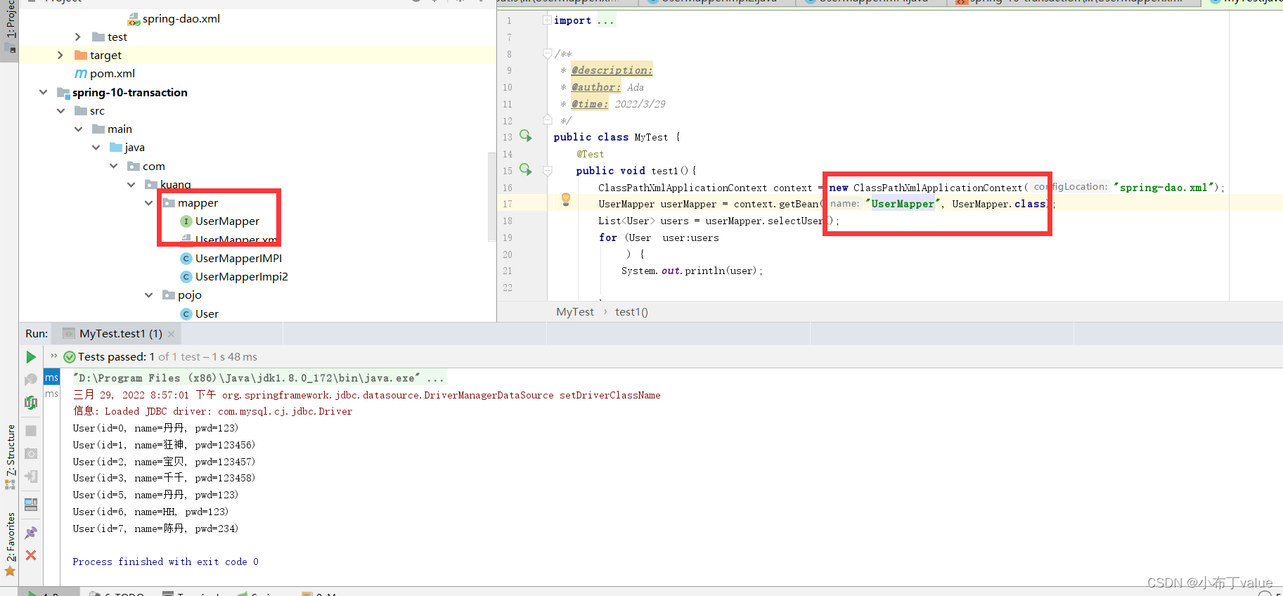Viewport: 1283px width, 596px height.
Task: Collapse the com package arrow
Action: click(x=114, y=166)
